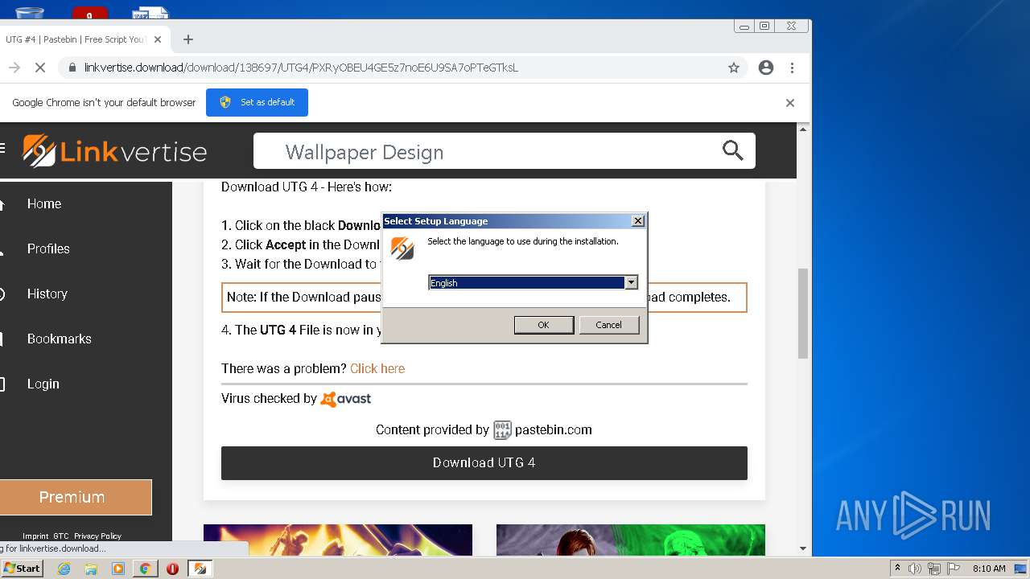
Task: Dismiss the default browser notification bar
Action: (x=790, y=103)
